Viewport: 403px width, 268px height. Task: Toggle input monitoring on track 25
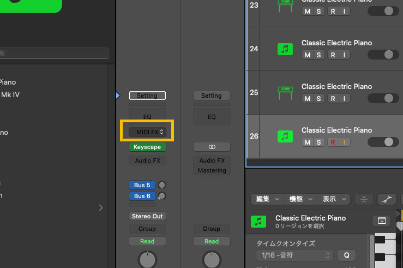(344, 98)
